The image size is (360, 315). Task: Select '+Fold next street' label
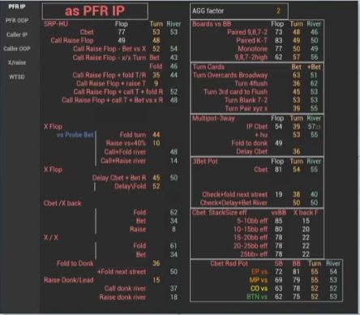[122, 271]
